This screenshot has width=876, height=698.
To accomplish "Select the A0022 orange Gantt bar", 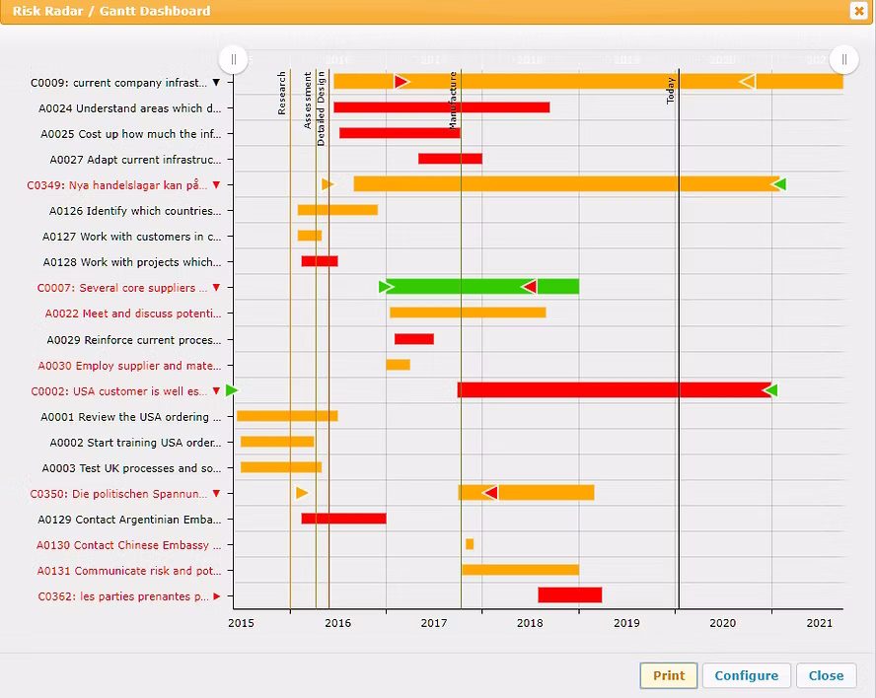I will [x=468, y=313].
